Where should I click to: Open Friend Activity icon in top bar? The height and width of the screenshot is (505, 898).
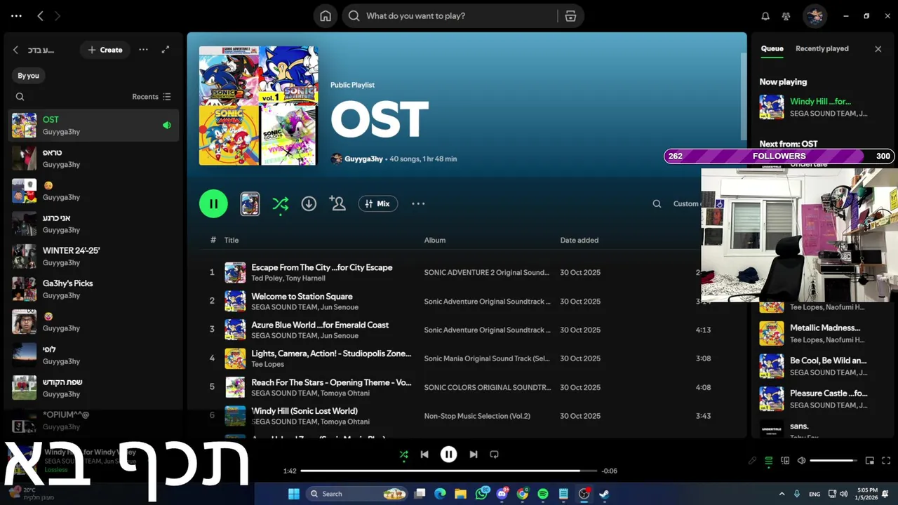coord(786,16)
